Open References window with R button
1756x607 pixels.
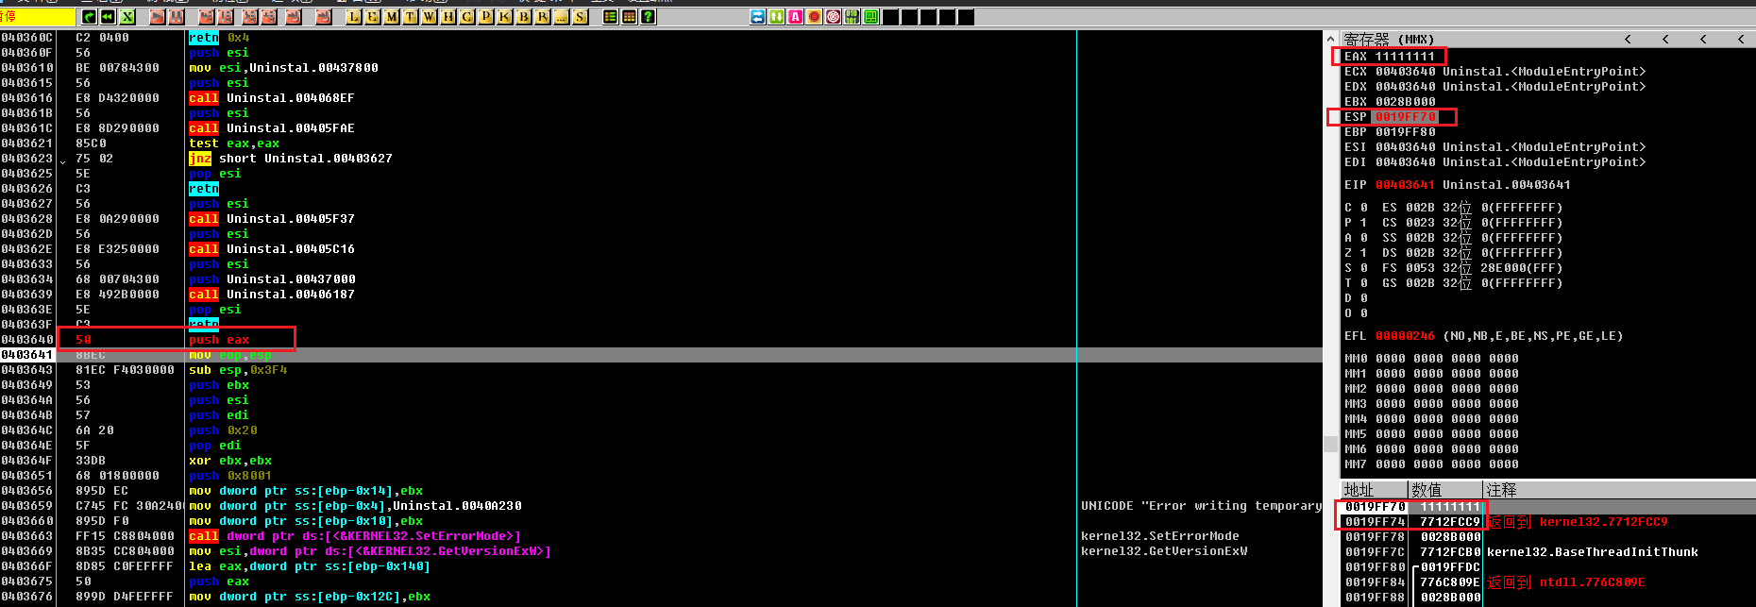(x=543, y=17)
